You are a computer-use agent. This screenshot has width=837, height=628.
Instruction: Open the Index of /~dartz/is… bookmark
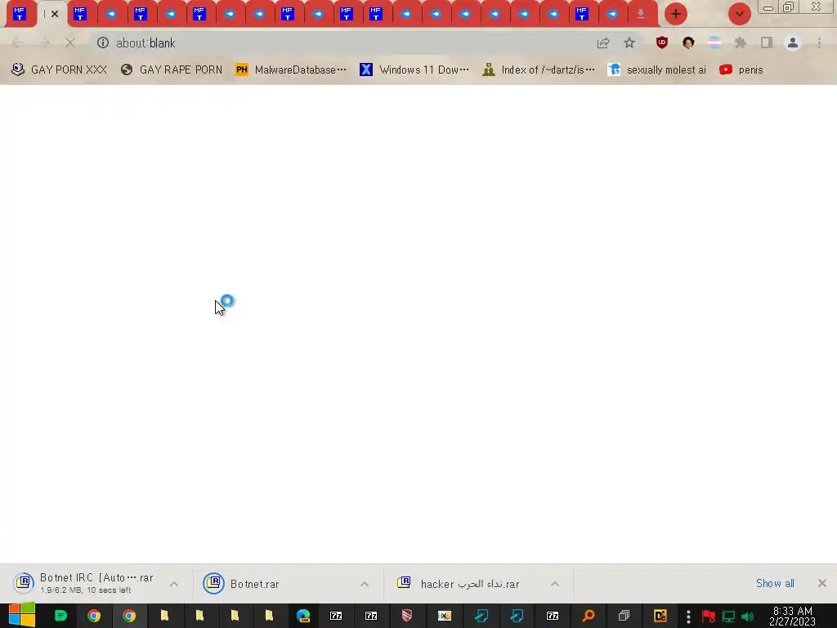point(539,70)
